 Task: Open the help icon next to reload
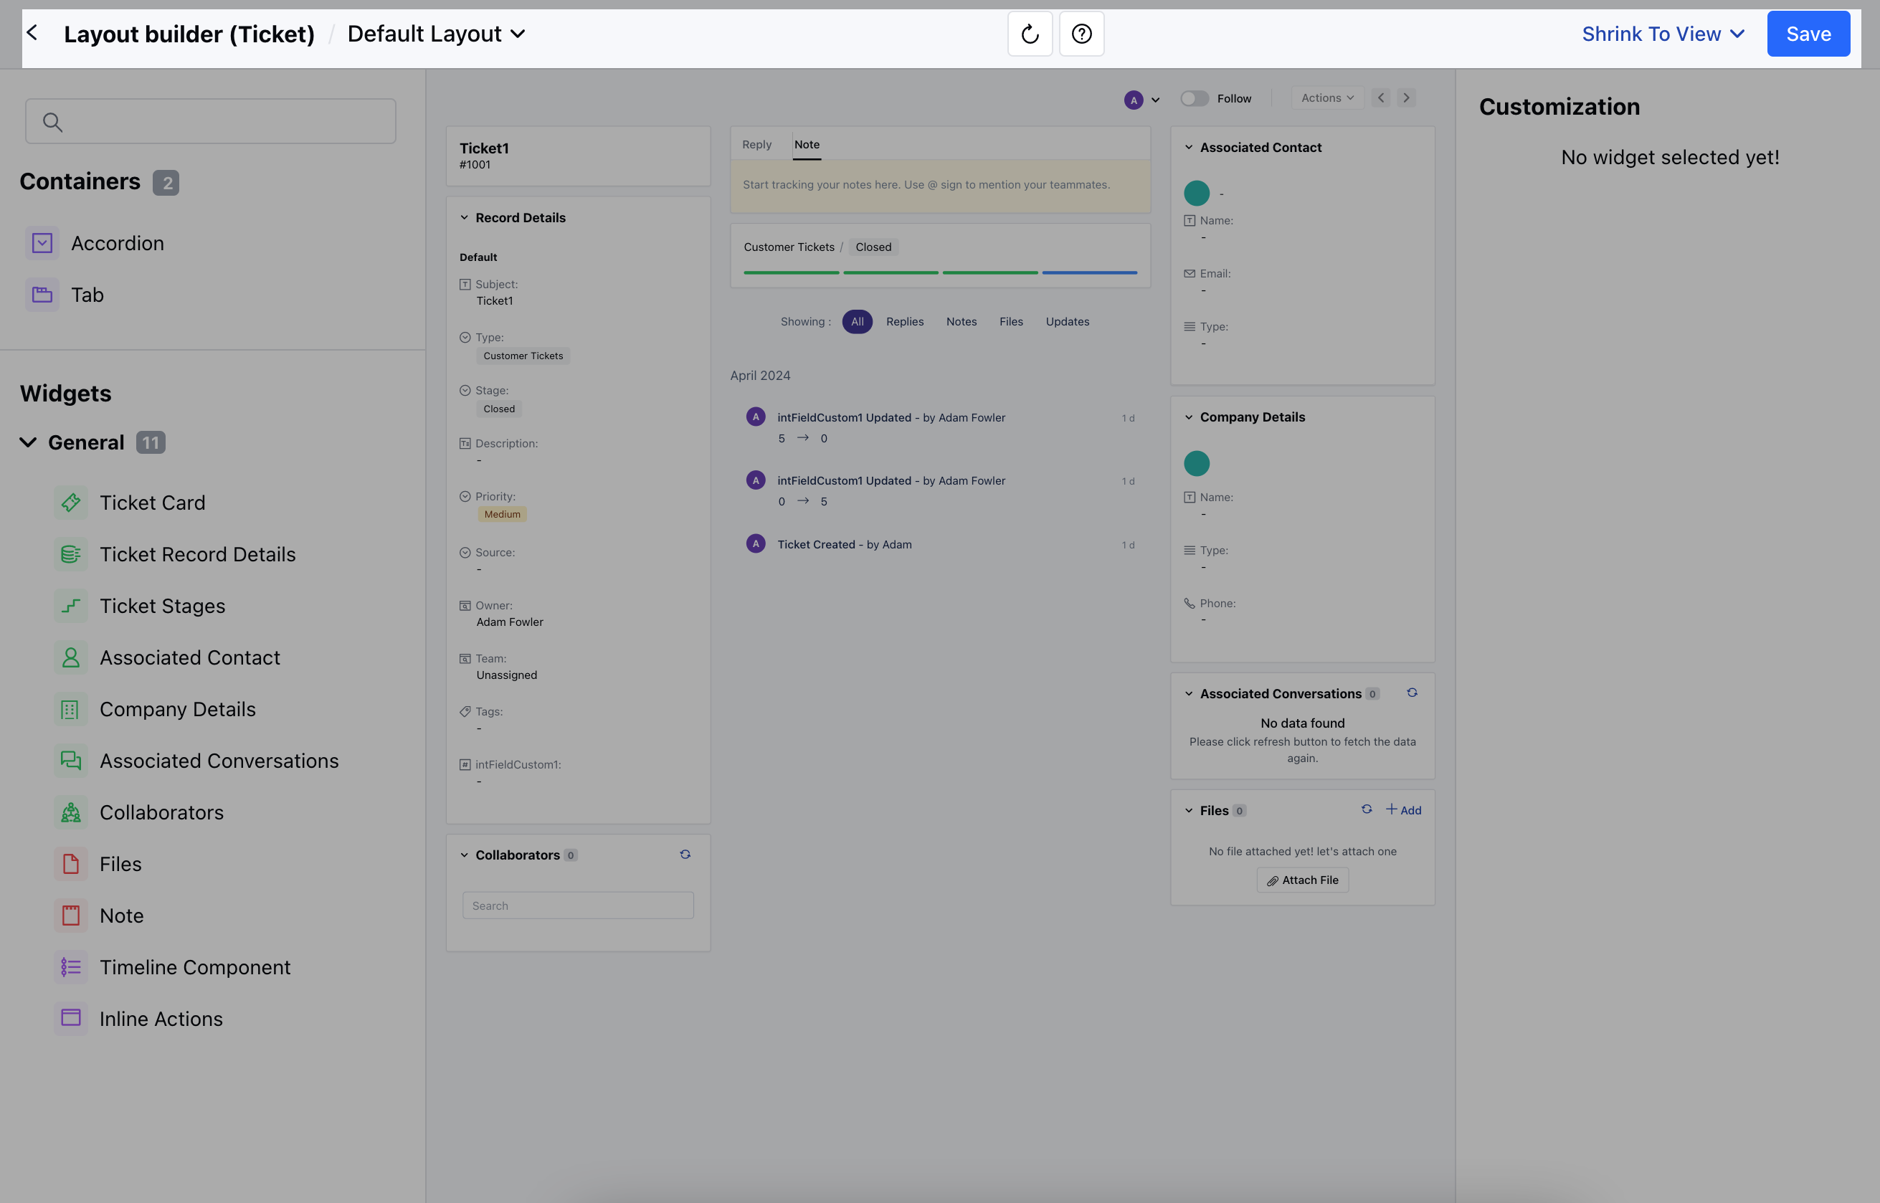click(1081, 34)
